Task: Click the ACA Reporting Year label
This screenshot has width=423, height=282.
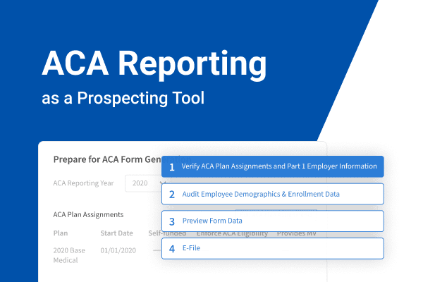Action: (82, 183)
